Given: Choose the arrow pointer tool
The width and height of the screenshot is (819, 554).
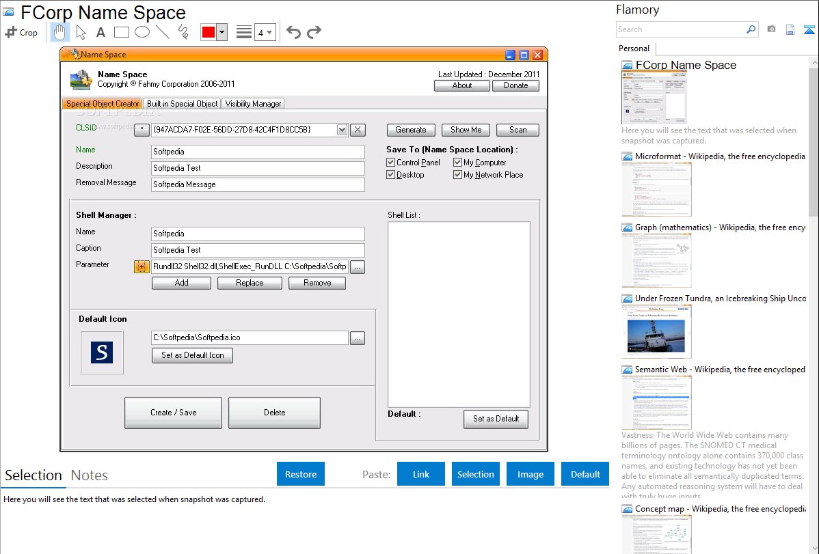Looking at the screenshot, I should coord(81,32).
